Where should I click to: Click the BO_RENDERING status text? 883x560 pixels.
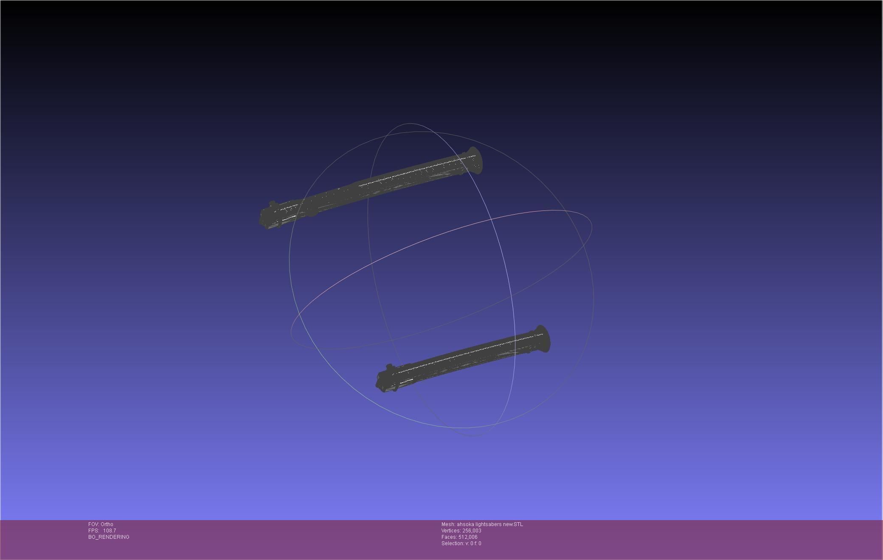pos(109,537)
